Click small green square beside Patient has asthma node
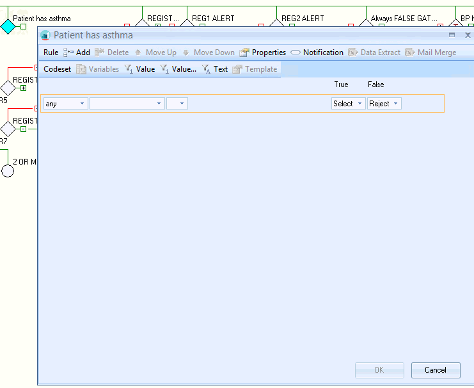This screenshot has height=388, width=474. (x=23, y=27)
